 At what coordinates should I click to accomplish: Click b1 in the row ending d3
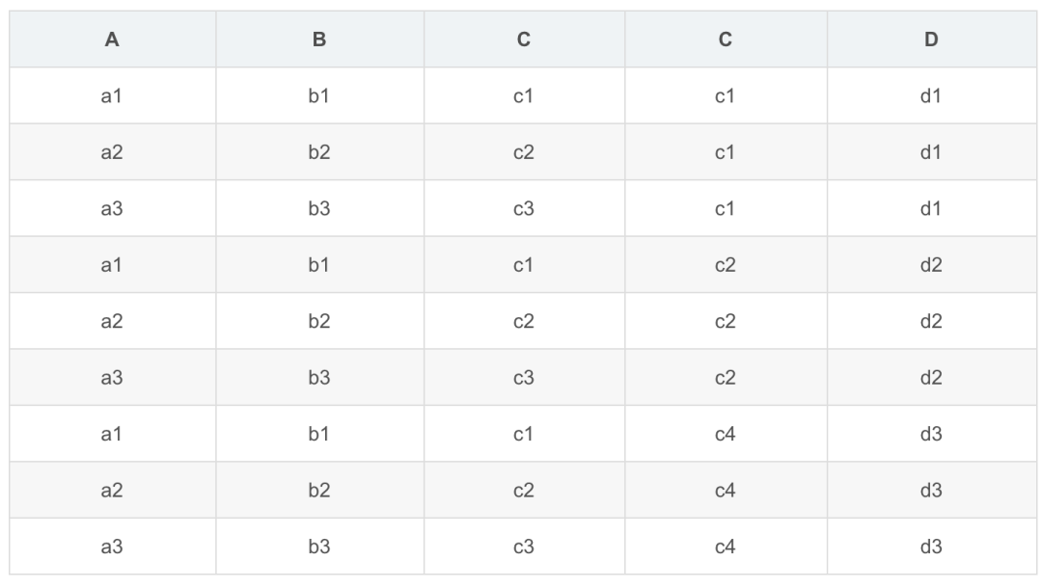coord(319,435)
